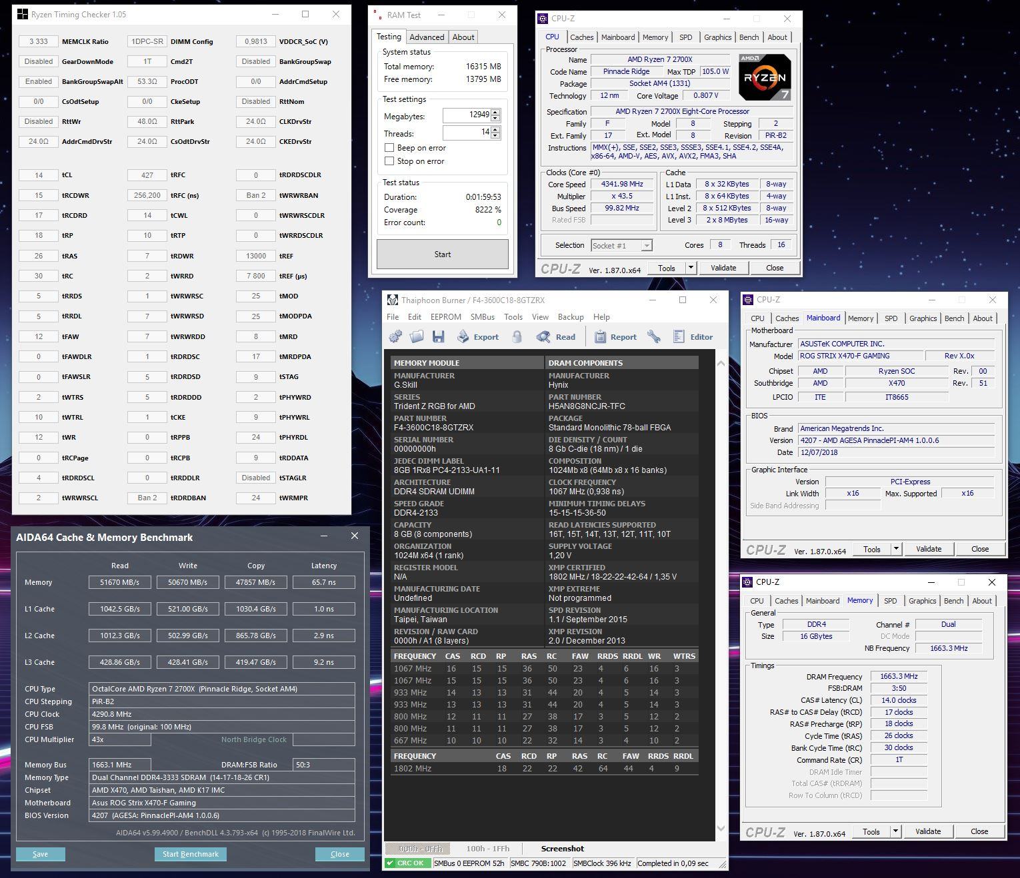Click the CRC OK status indicator
The height and width of the screenshot is (878, 1020).
tap(407, 863)
